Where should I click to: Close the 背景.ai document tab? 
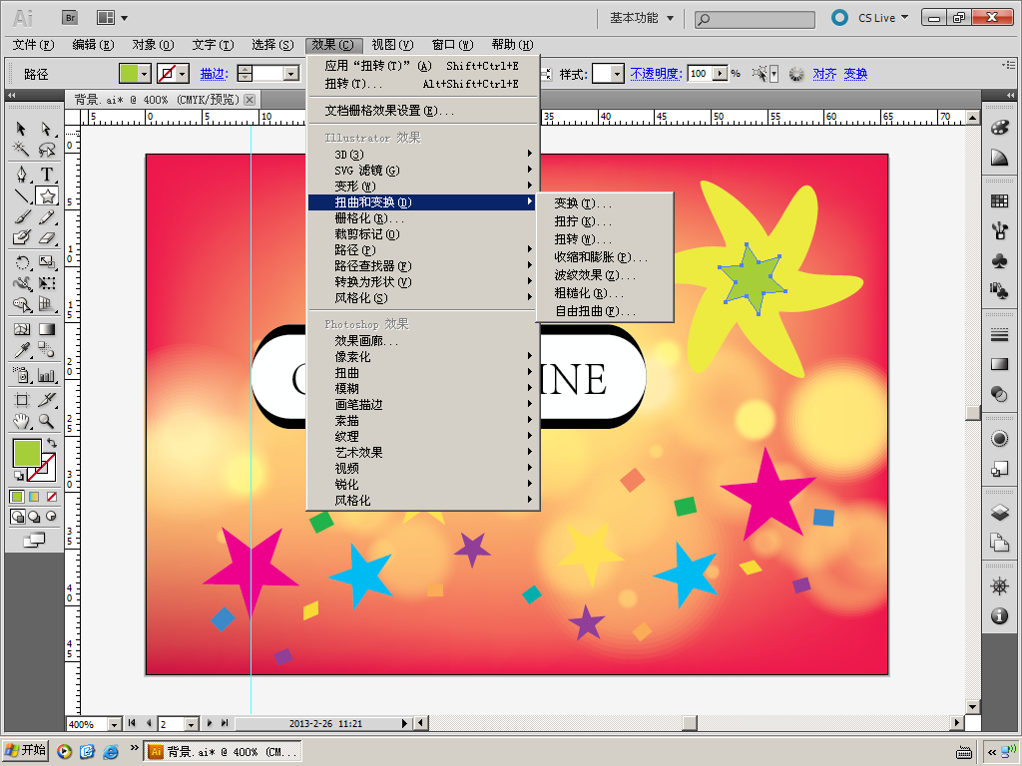250,100
